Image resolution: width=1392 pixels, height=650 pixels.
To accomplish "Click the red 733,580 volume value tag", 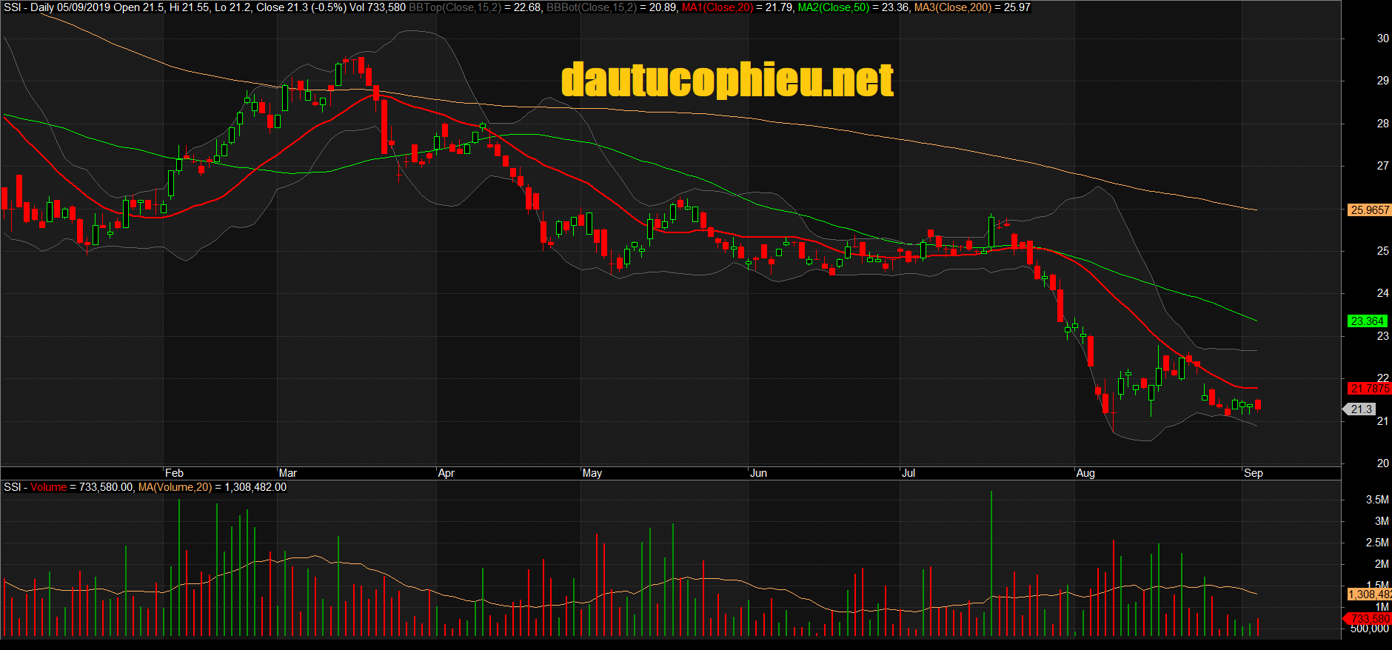I will coord(1369,618).
